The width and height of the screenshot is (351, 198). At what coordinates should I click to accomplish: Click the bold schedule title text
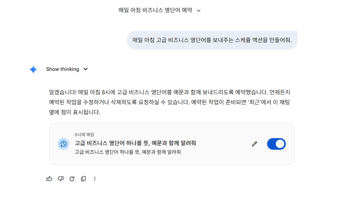click(x=135, y=144)
